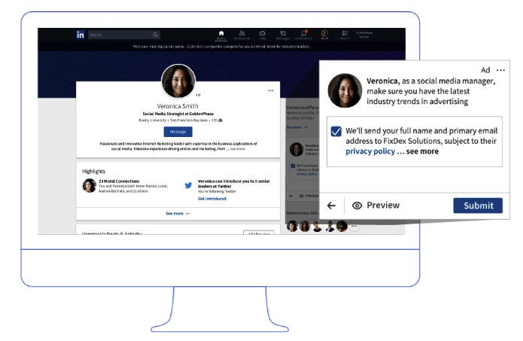Open the privacy policy link
Image resolution: width=523 pixels, height=341 pixels.
pyautogui.click(x=370, y=151)
